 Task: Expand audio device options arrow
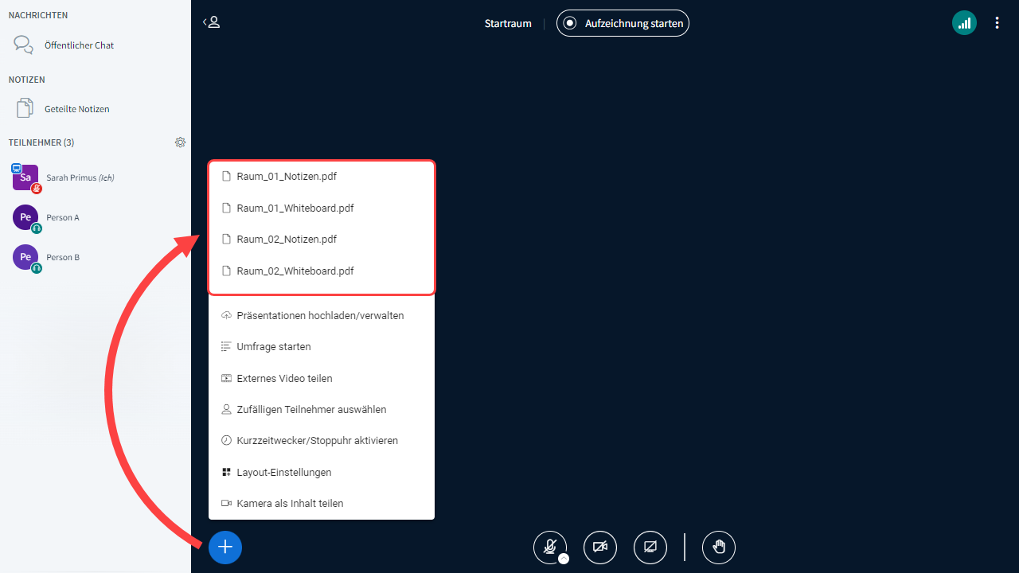564,559
